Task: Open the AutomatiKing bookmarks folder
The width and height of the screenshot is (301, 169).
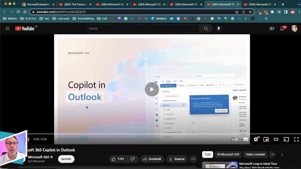Action: [83, 19]
